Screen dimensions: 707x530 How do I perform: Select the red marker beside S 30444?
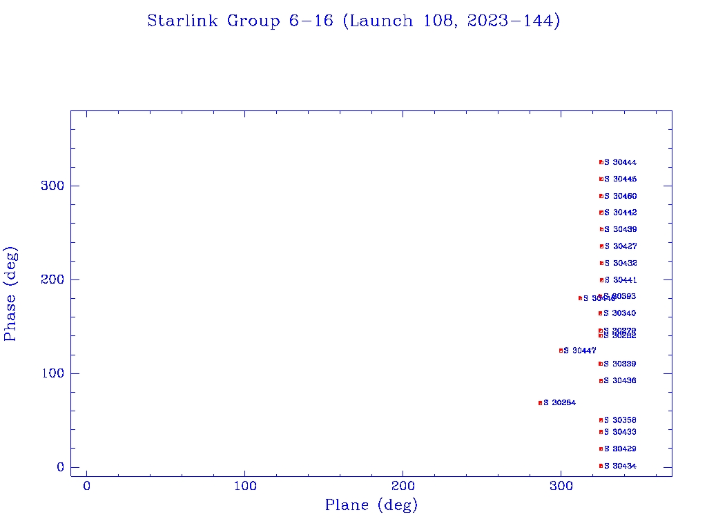[601, 162]
